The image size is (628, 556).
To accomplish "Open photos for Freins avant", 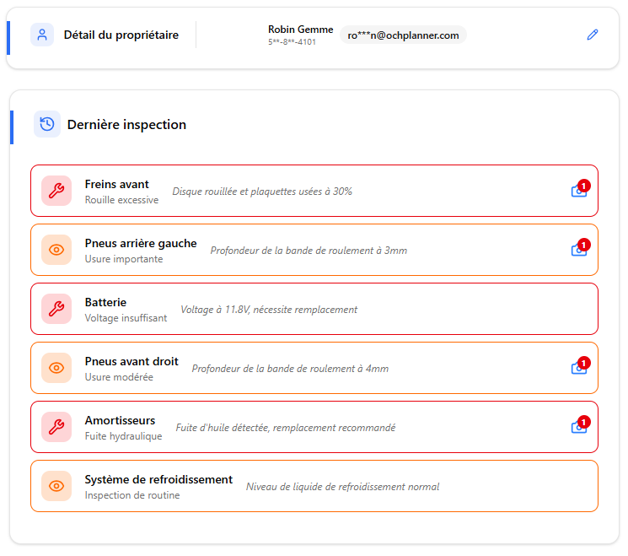I will (x=579, y=191).
